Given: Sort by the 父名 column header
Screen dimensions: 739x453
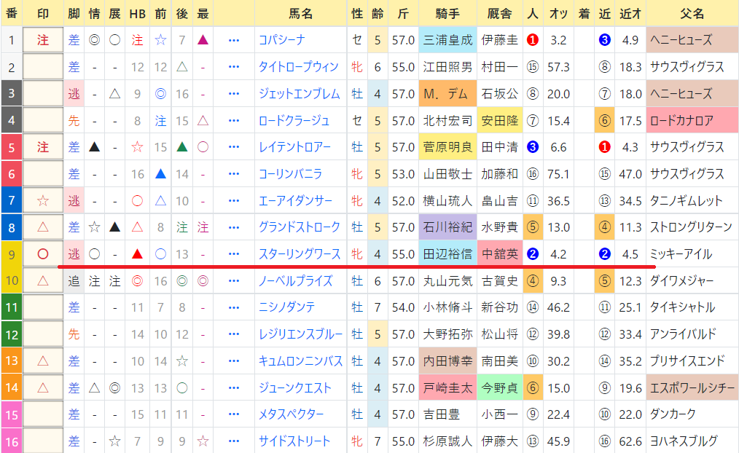Looking at the screenshot, I should click(692, 13).
